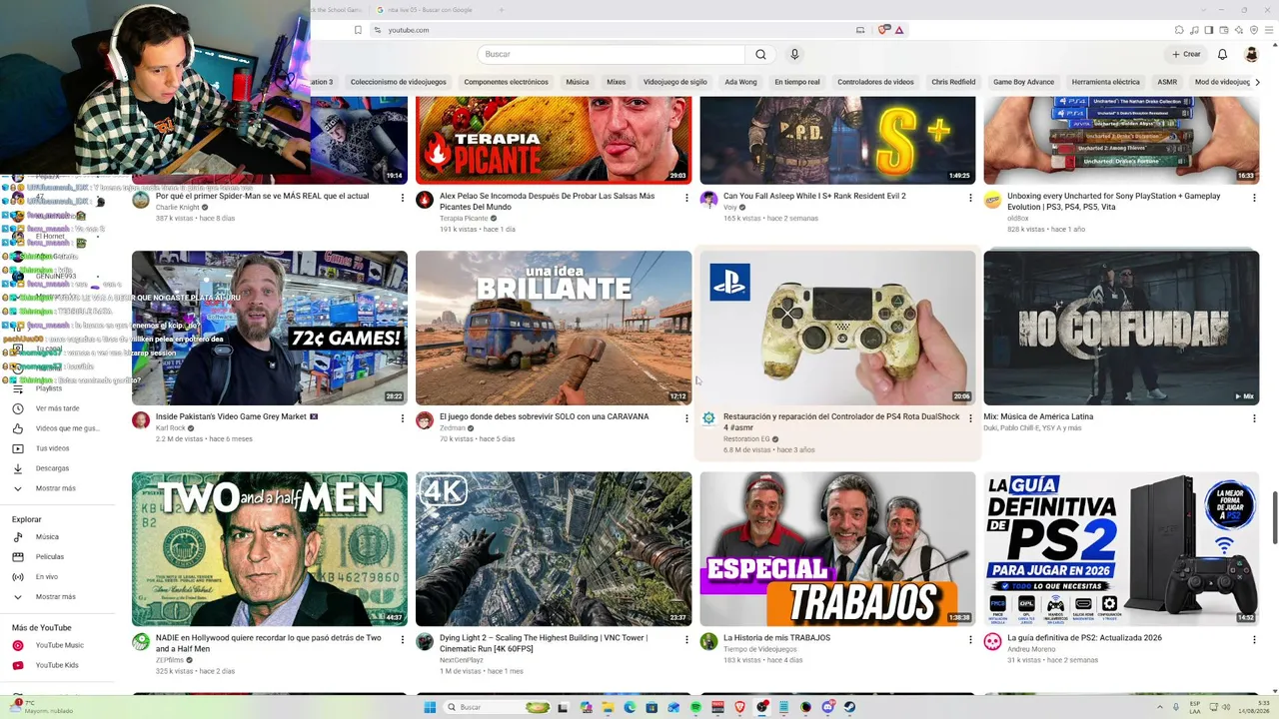Click the Brave Rewards triangle icon
The width and height of the screenshot is (1279, 719).
(899, 30)
